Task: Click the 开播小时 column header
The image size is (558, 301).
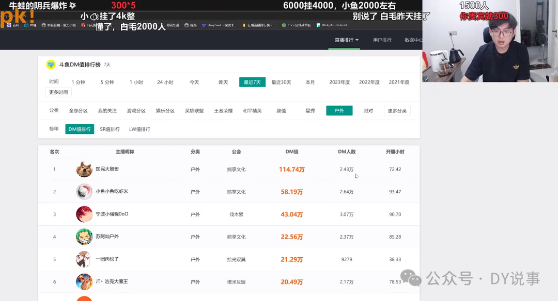Action: (395, 152)
